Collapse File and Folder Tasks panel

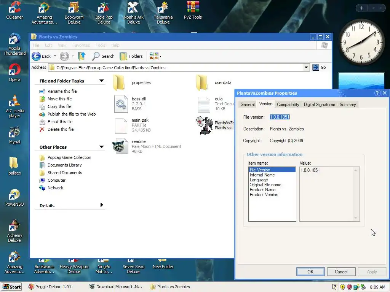[101, 81]
